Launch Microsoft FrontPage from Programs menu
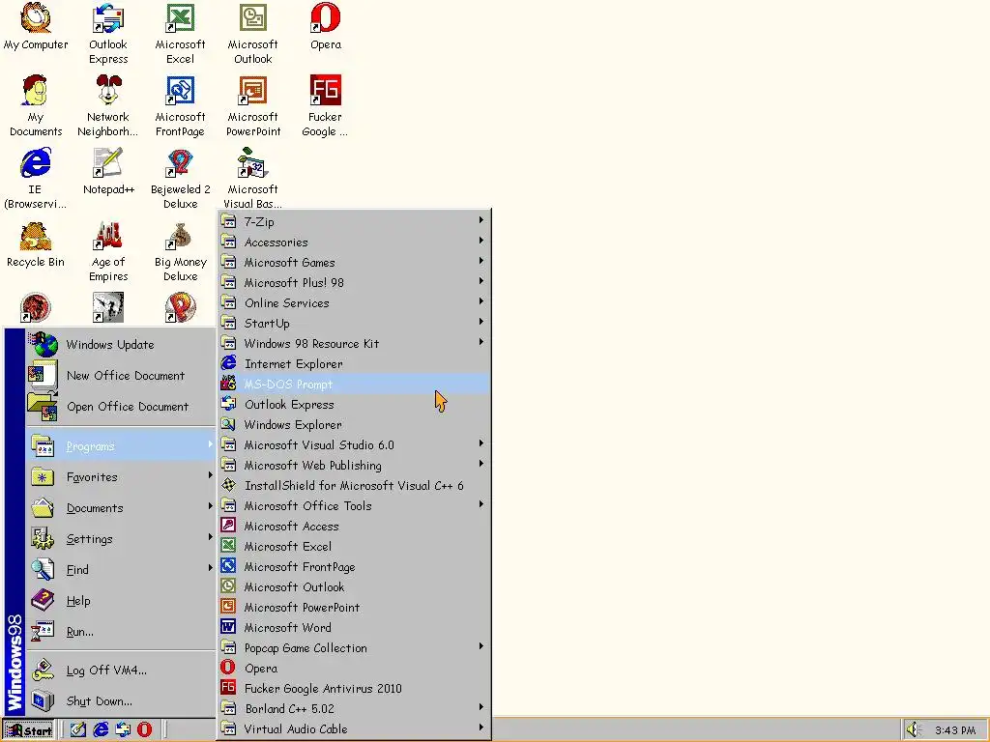Image resolution: width=990 pixels, height=742 pixels. point(354,566)
